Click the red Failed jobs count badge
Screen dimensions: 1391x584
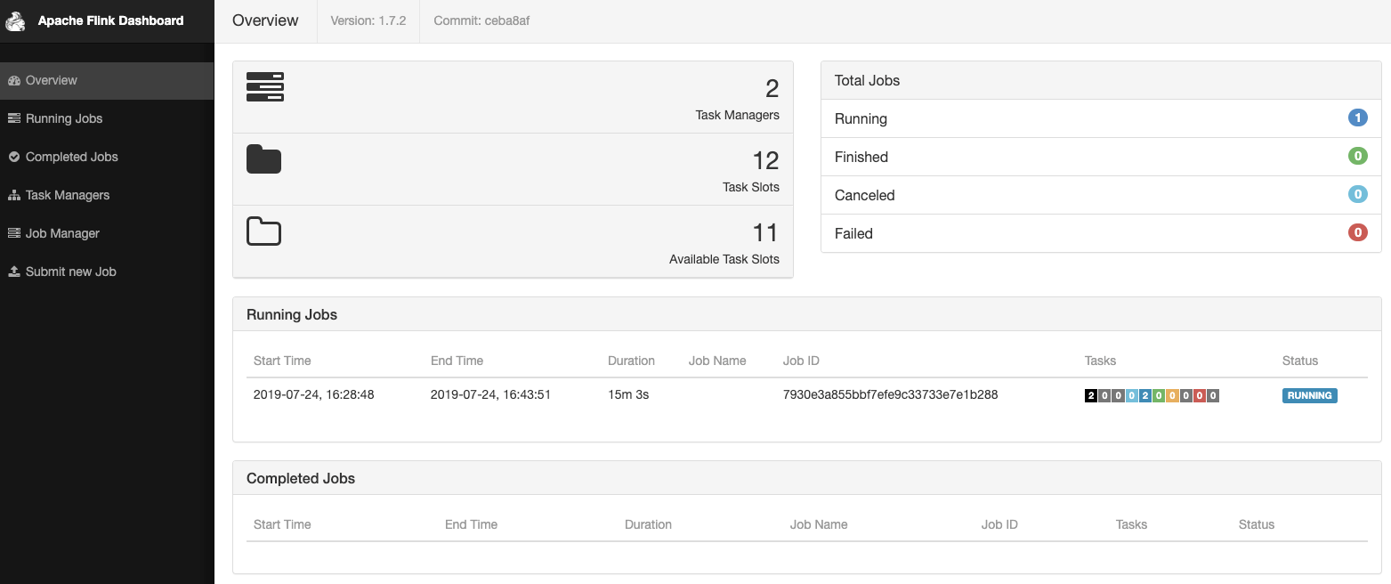(x=1357, y=233)
